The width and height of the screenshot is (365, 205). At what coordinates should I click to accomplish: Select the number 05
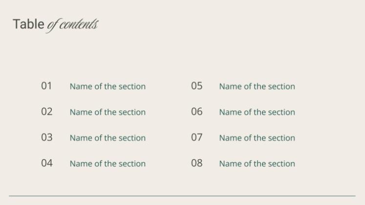click(x=196, y=86)
